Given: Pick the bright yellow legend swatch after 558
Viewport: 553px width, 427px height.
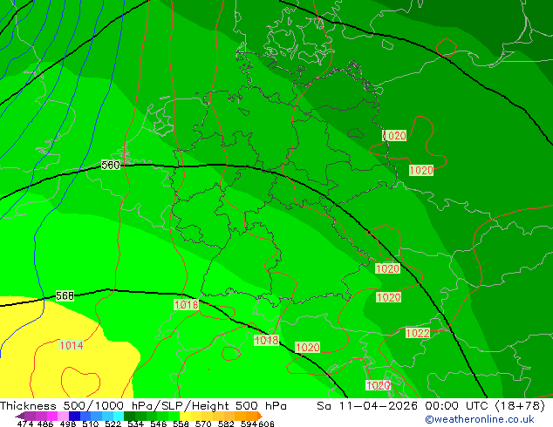Looking at the screenshot, I should click(x=185, y=416).
